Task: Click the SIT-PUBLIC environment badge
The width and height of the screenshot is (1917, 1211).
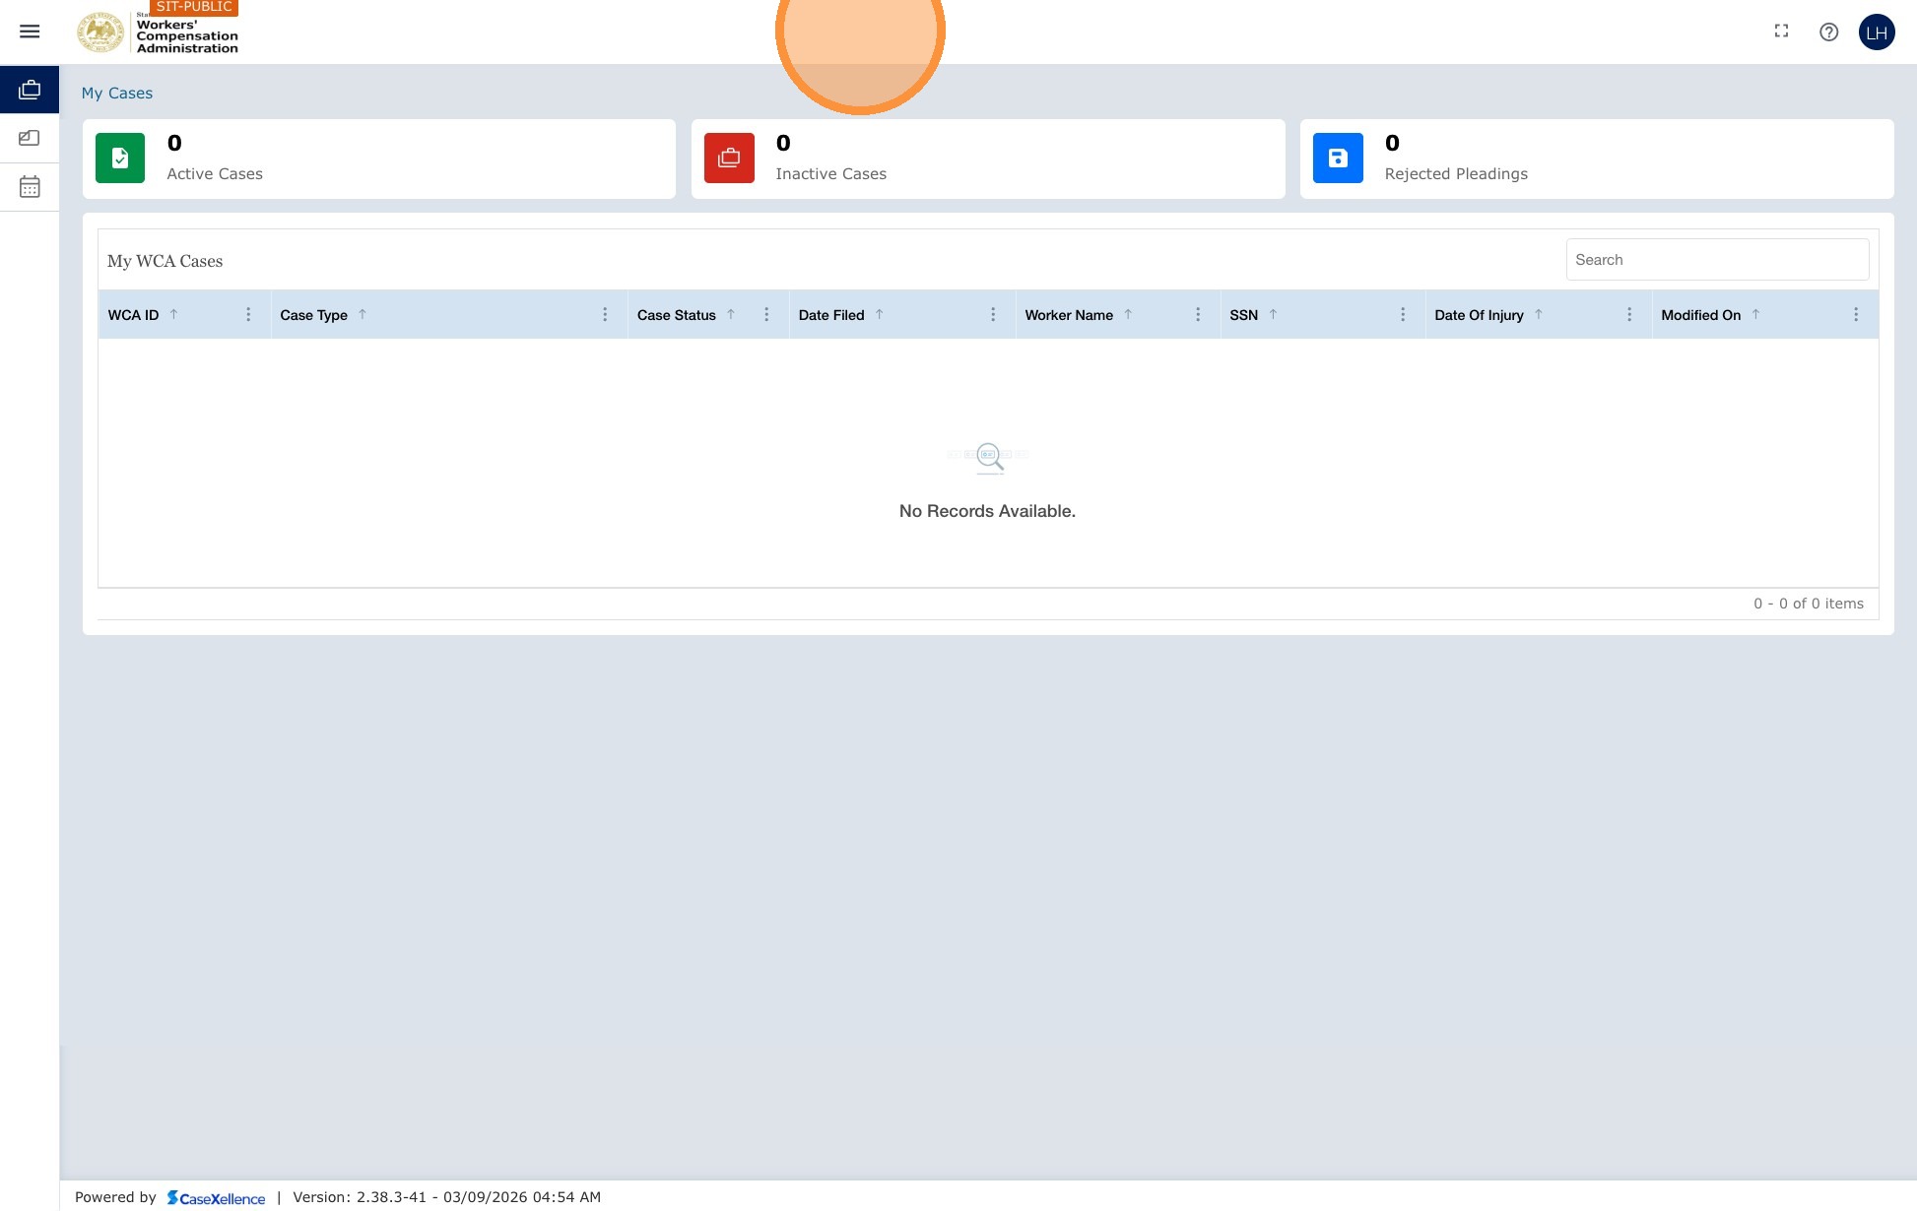Action: [x=194, y=7]
